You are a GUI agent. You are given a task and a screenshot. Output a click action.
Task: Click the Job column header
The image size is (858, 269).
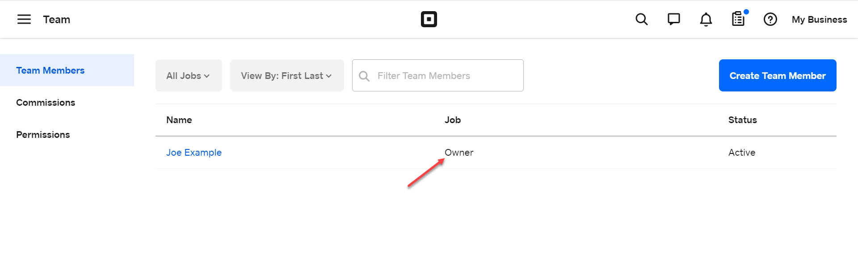(453, 120)
